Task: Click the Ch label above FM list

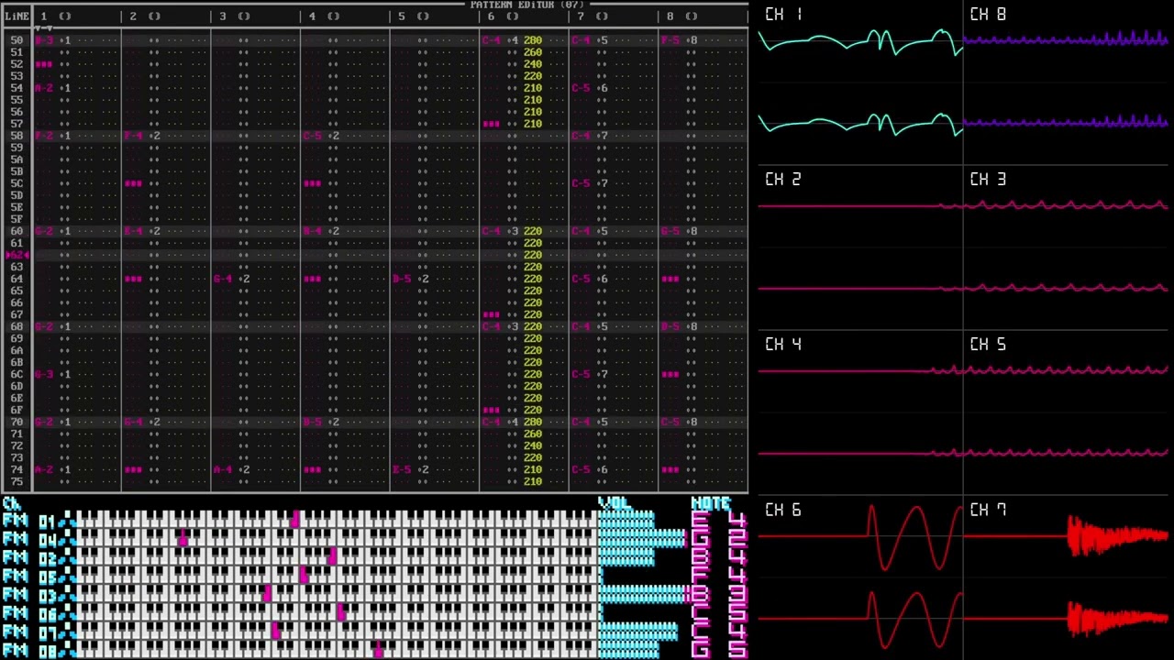Action: [12, 503]
